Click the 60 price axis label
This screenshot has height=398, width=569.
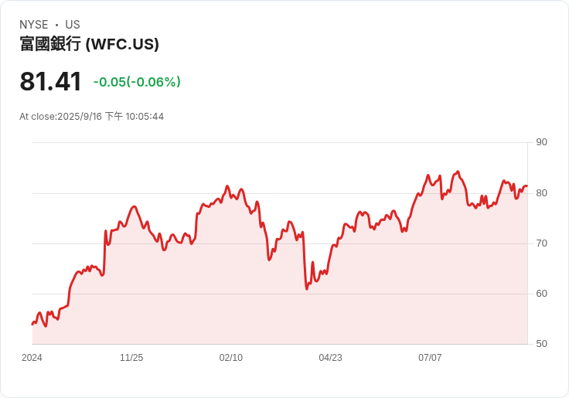point(541,294)
